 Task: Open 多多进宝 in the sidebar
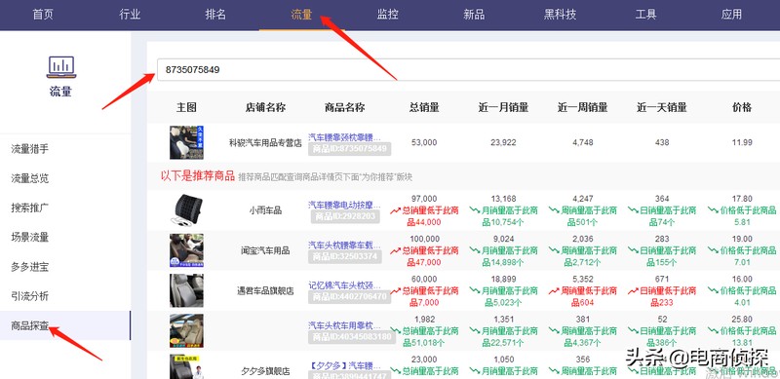point(30,267)
